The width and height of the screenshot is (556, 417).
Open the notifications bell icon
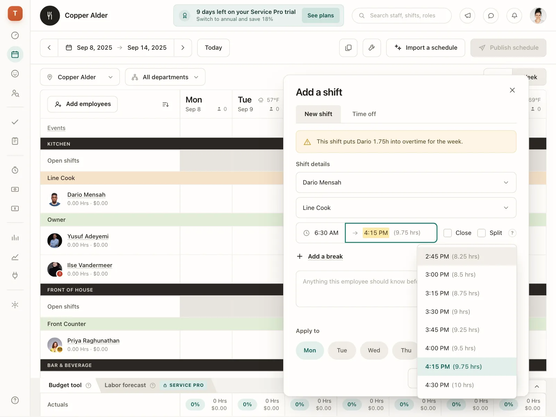tap(514, 16)
